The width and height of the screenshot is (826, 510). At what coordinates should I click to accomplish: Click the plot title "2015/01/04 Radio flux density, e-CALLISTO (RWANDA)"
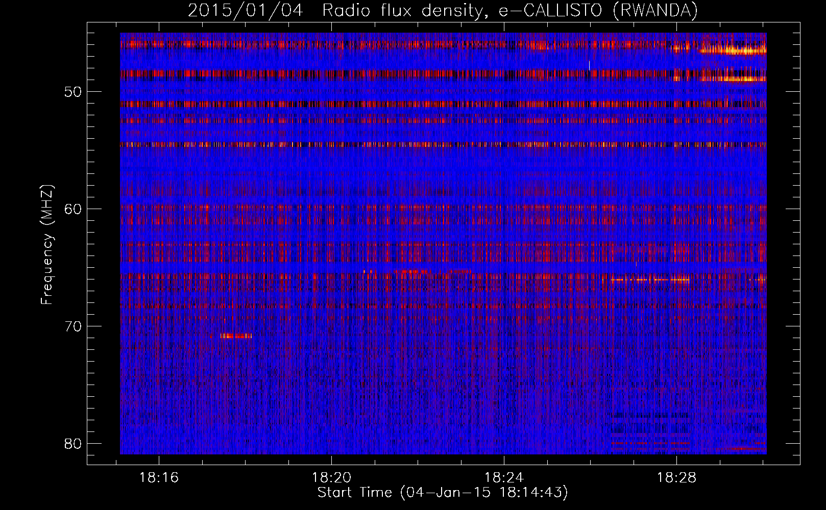443,10
